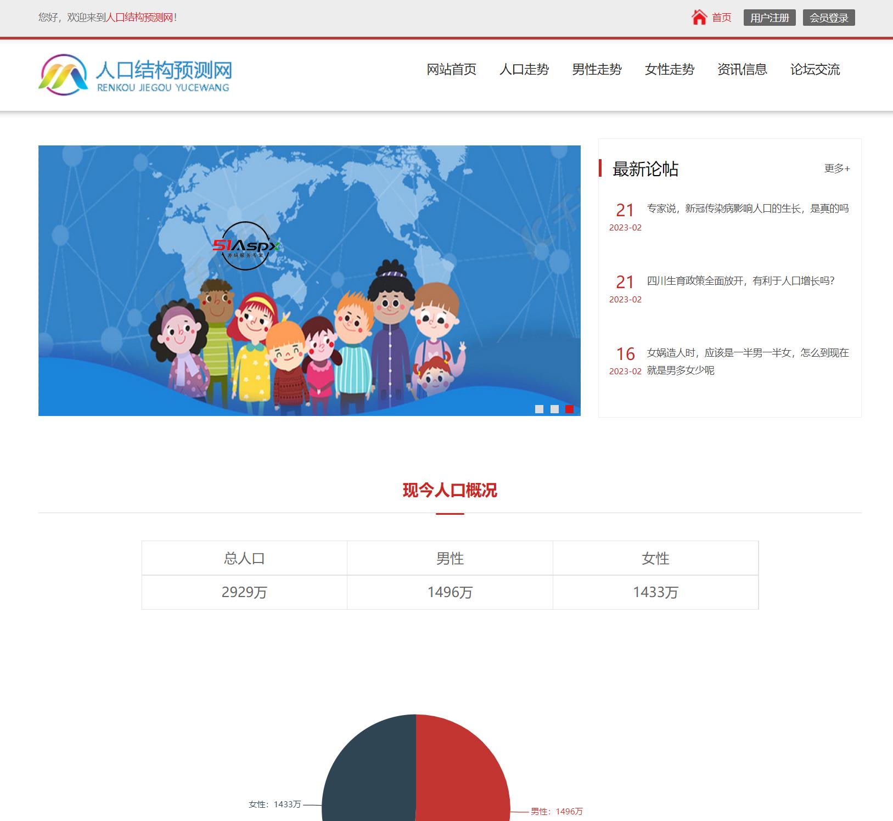The image size is (893, 821).
Task: Click the 更多+ link in 最新论帖
Action: [837, 168]
